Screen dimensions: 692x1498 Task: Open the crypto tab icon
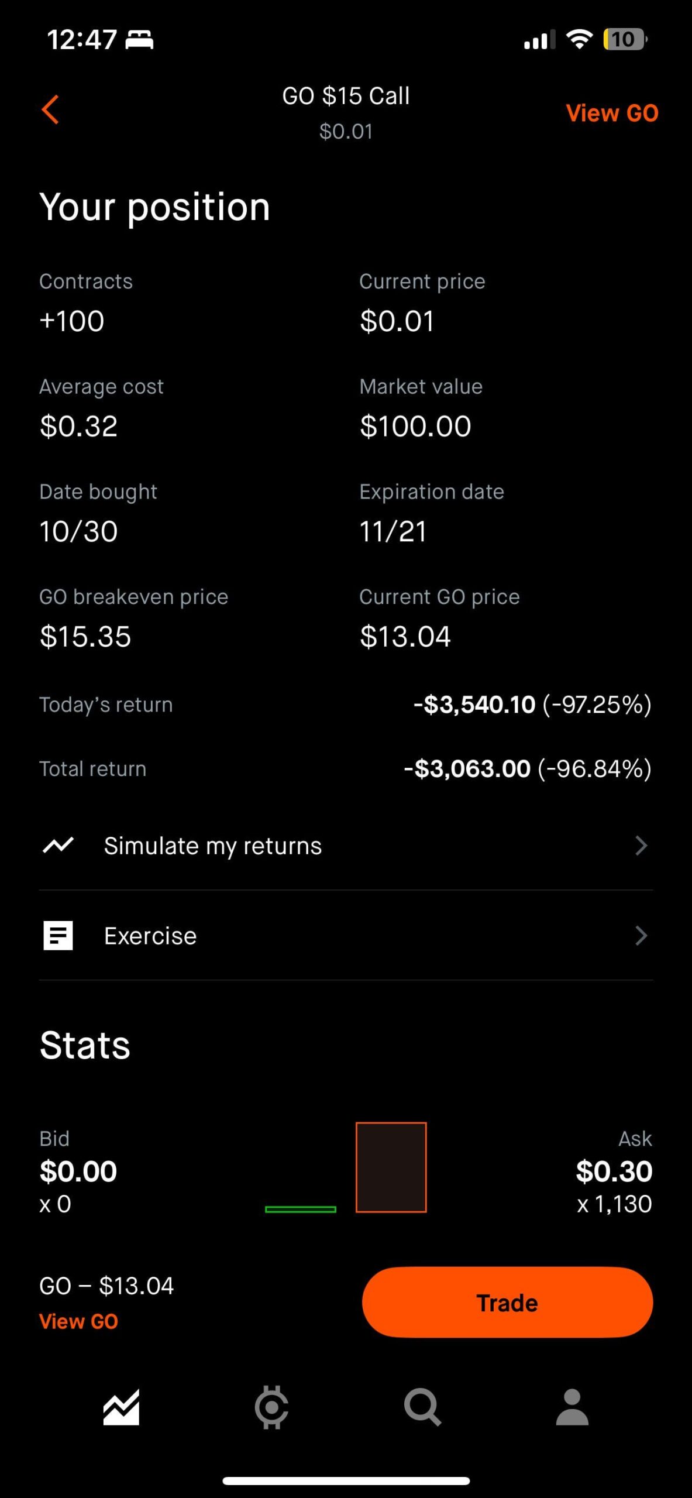271,1407
